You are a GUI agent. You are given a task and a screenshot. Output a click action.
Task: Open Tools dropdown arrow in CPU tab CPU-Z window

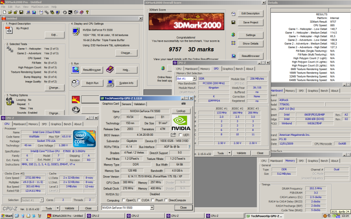tap(57, 208)
